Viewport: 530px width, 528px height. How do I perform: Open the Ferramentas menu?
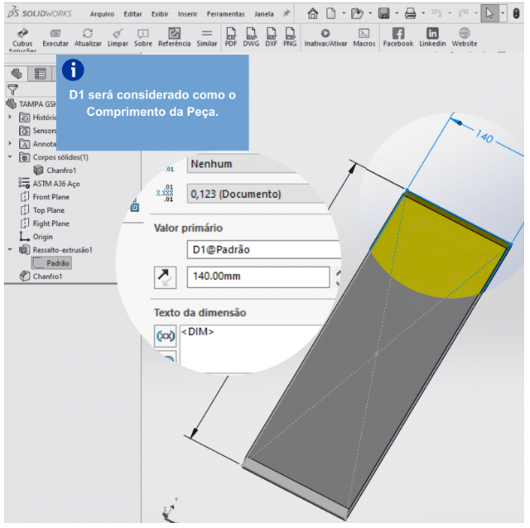(x=224, y=14)
